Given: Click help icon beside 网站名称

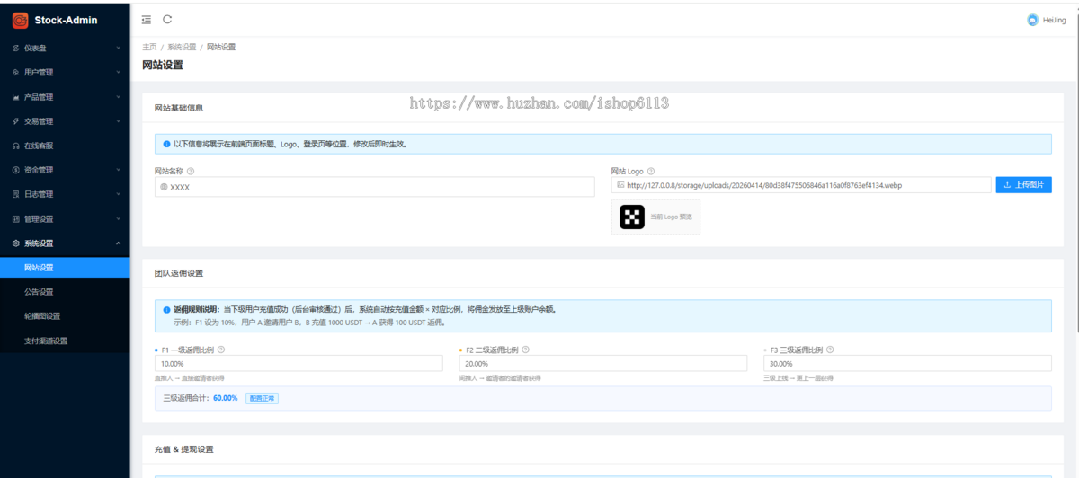Looking at the screenshot, I should (x=191, y=171).
